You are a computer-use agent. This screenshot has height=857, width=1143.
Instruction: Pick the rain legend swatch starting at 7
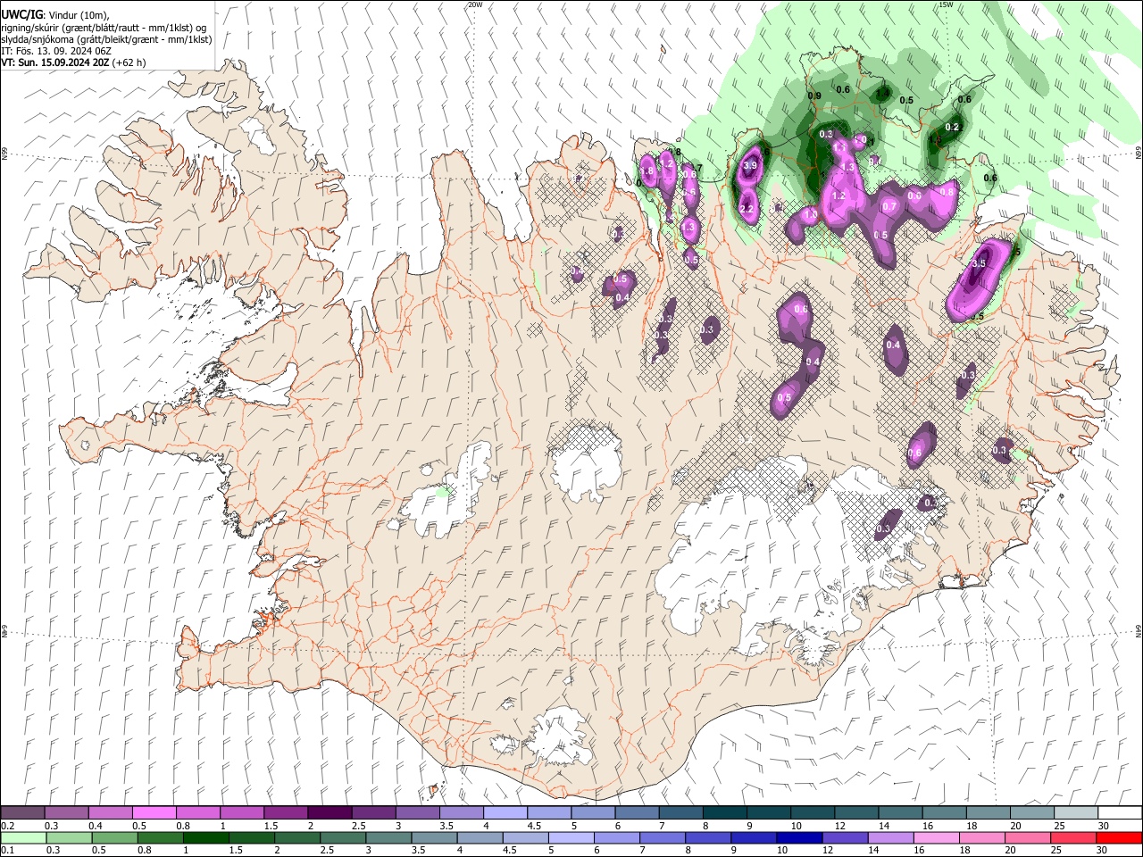point(663,838)
